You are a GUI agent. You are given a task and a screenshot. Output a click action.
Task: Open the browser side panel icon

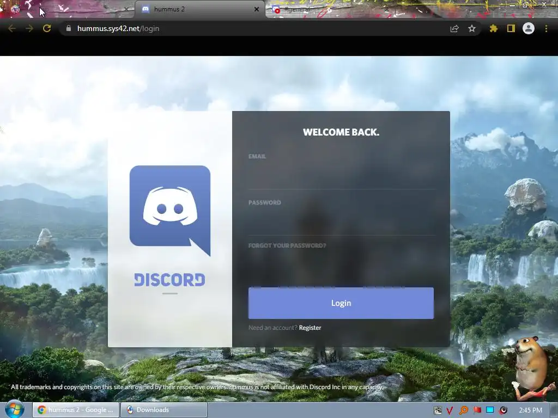511,28
